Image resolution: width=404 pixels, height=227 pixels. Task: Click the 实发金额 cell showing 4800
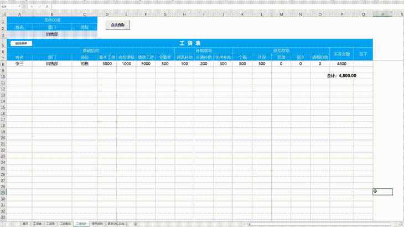coord(341,64)
